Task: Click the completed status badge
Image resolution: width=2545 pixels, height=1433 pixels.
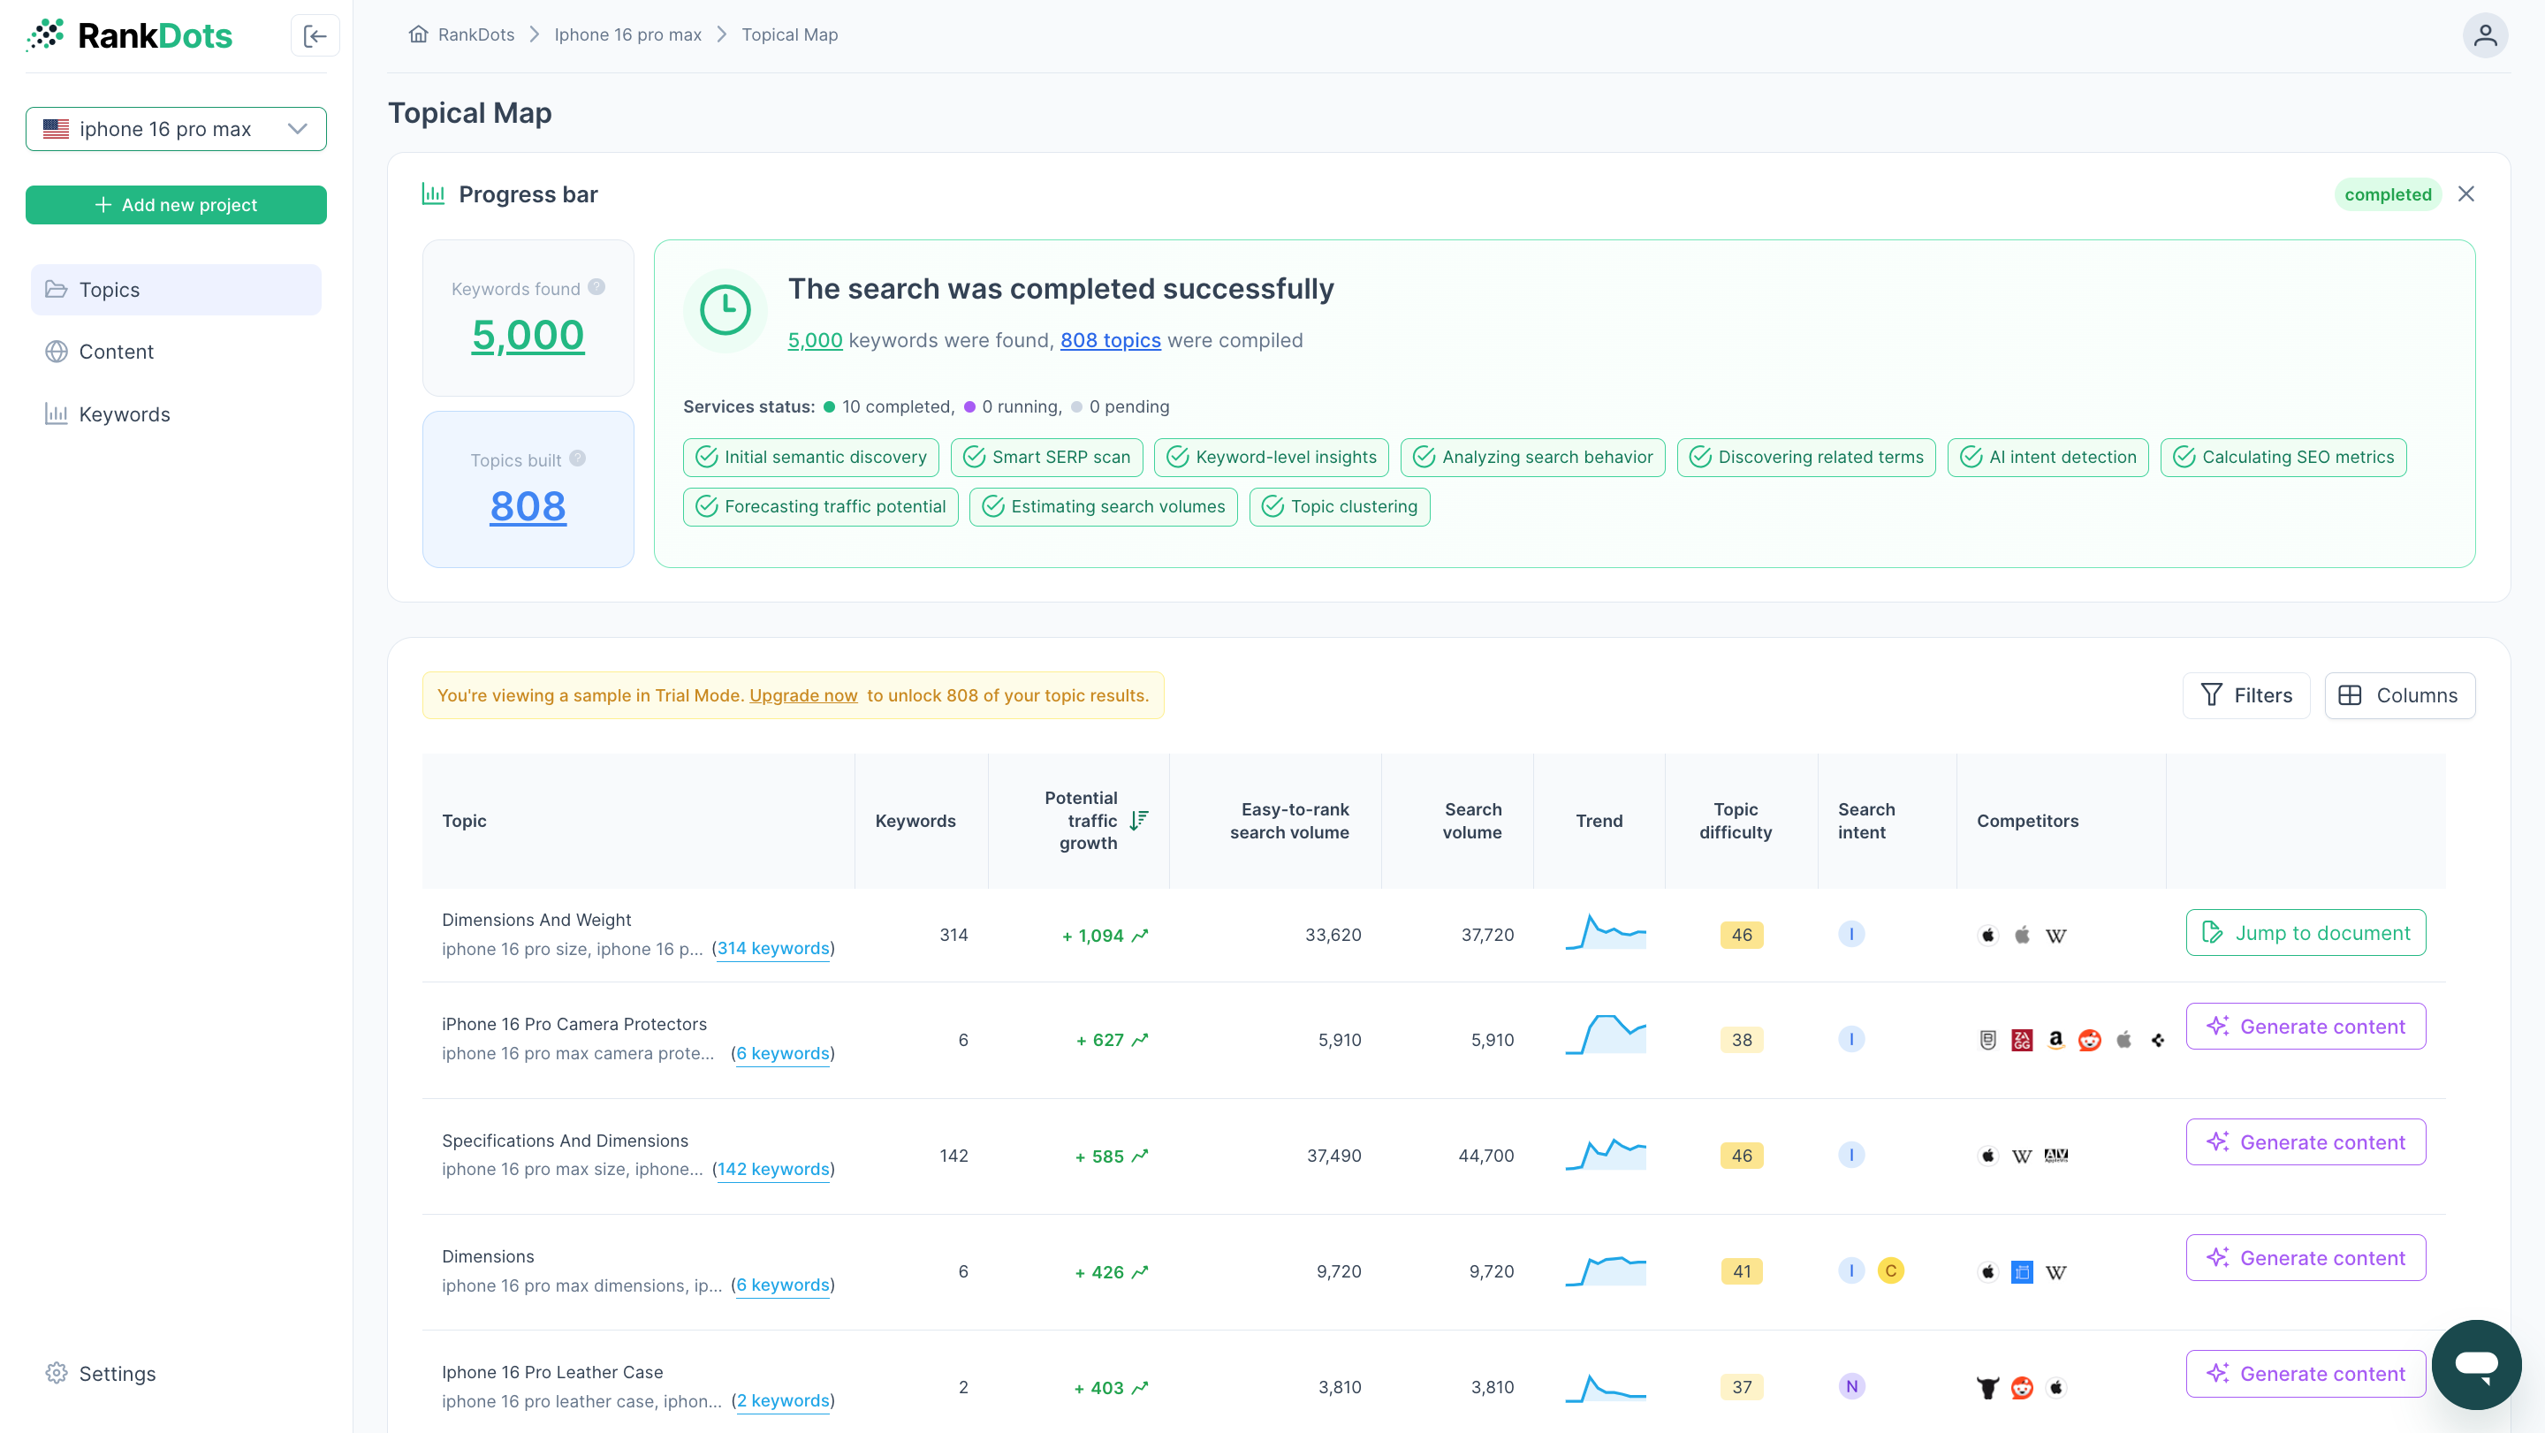Action: point(2387,194)
